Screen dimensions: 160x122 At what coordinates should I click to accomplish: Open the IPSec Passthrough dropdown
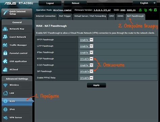[x=86, y=52]
